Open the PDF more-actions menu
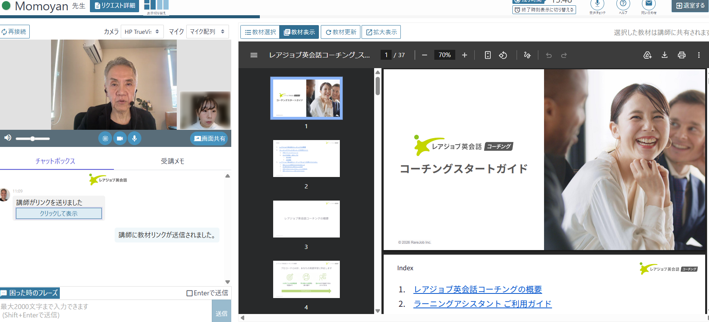 pyautogui.click(x=699, y=55)
